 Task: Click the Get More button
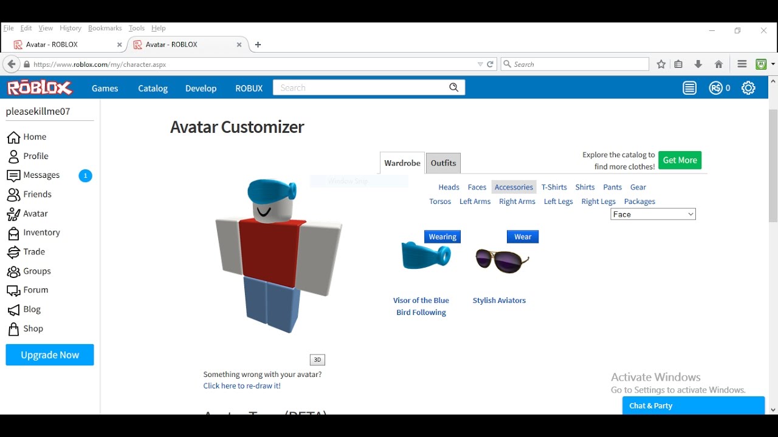click(x=680, y=160)
